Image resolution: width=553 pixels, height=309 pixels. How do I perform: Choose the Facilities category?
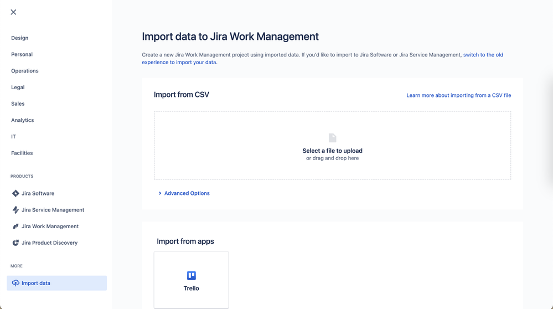pyautogui.click(x=22, y=153)
